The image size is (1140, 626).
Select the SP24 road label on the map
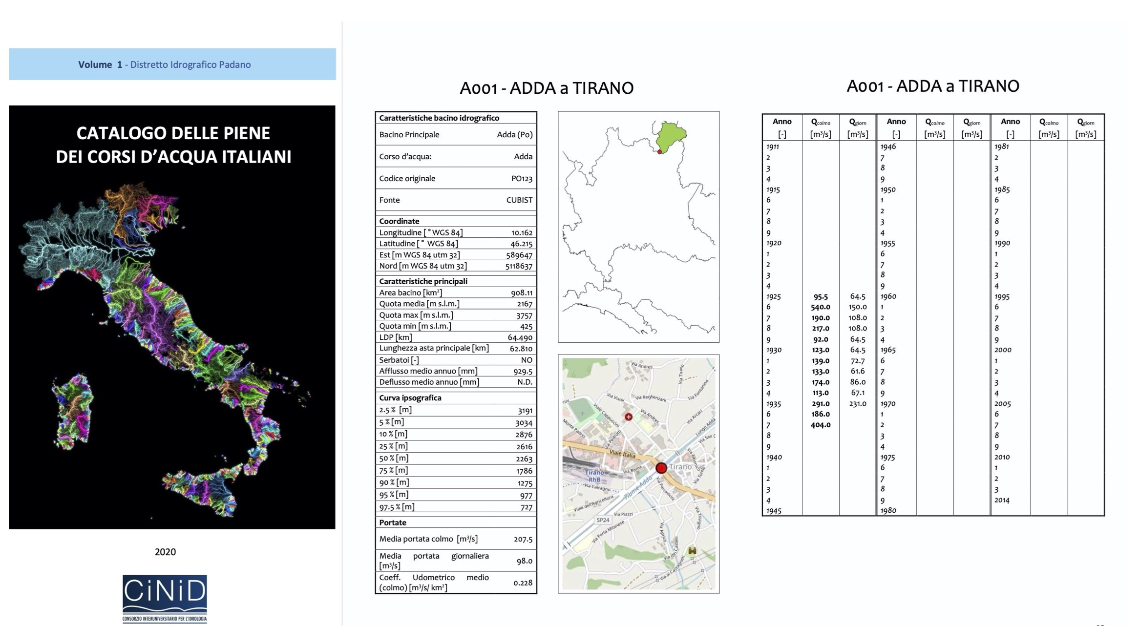[603, 520]
